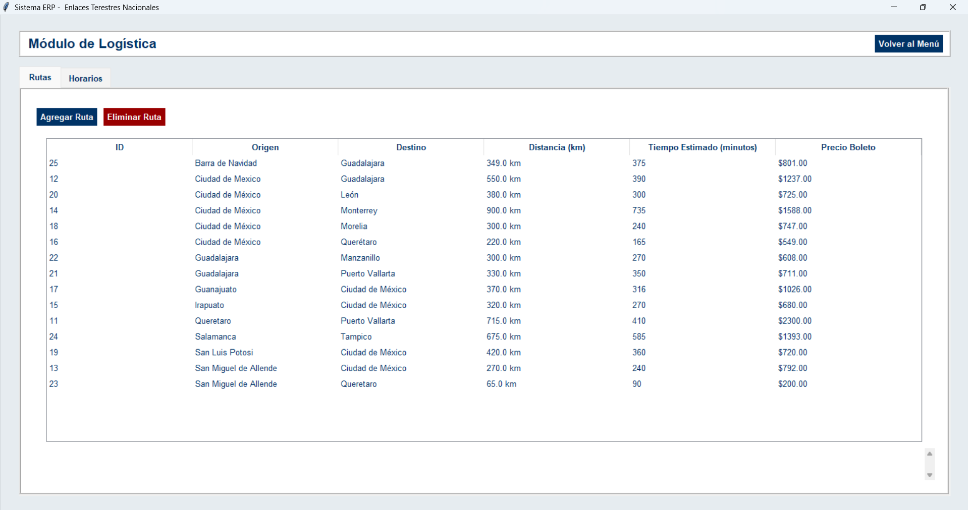Click the Tampico destination cell

356,337
